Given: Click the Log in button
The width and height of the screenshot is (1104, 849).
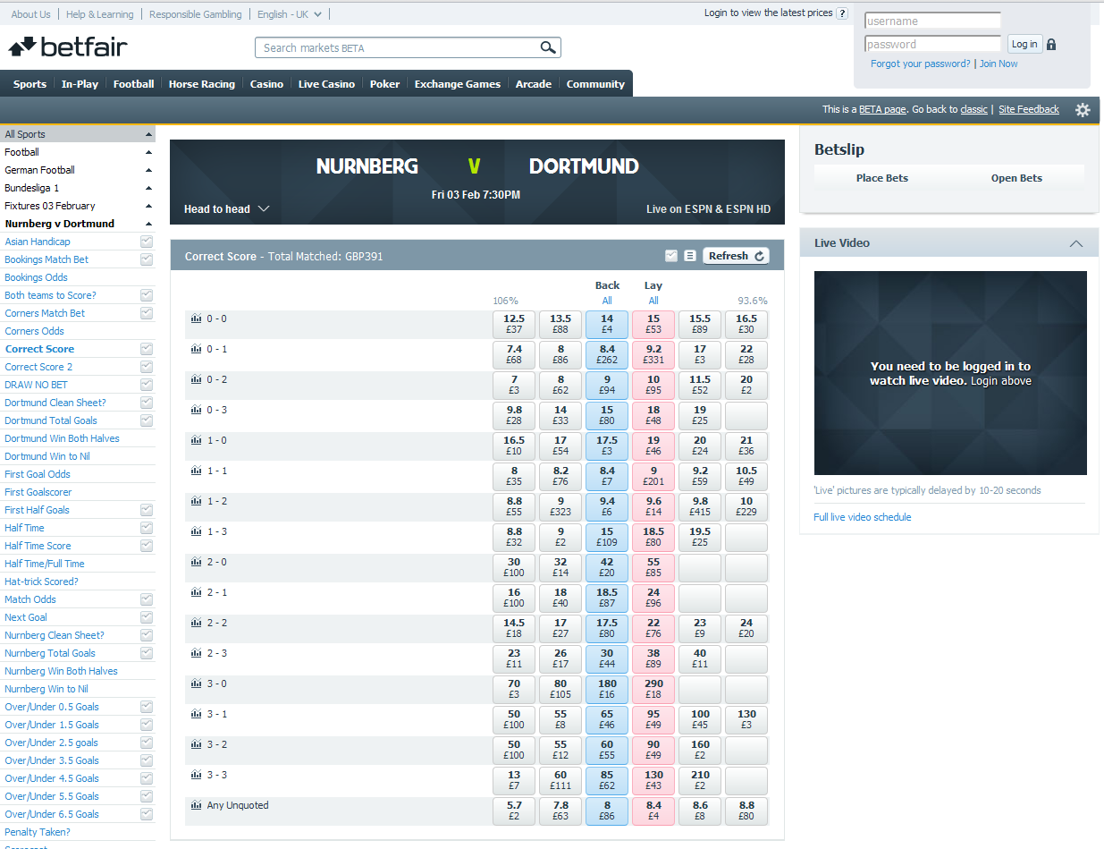Looking at the screenshot, I should (x=1024, y=44).
